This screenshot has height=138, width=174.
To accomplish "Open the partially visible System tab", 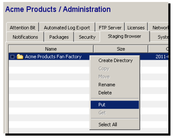I will click(x=159, y=37).
